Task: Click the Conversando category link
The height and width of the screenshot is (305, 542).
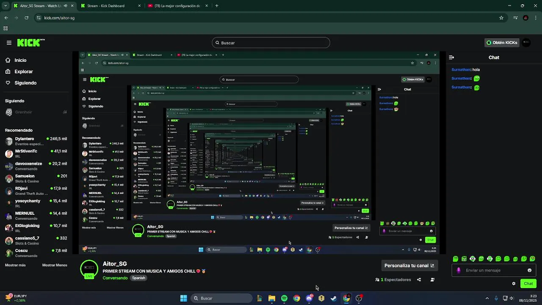Action: pos(115,278)
